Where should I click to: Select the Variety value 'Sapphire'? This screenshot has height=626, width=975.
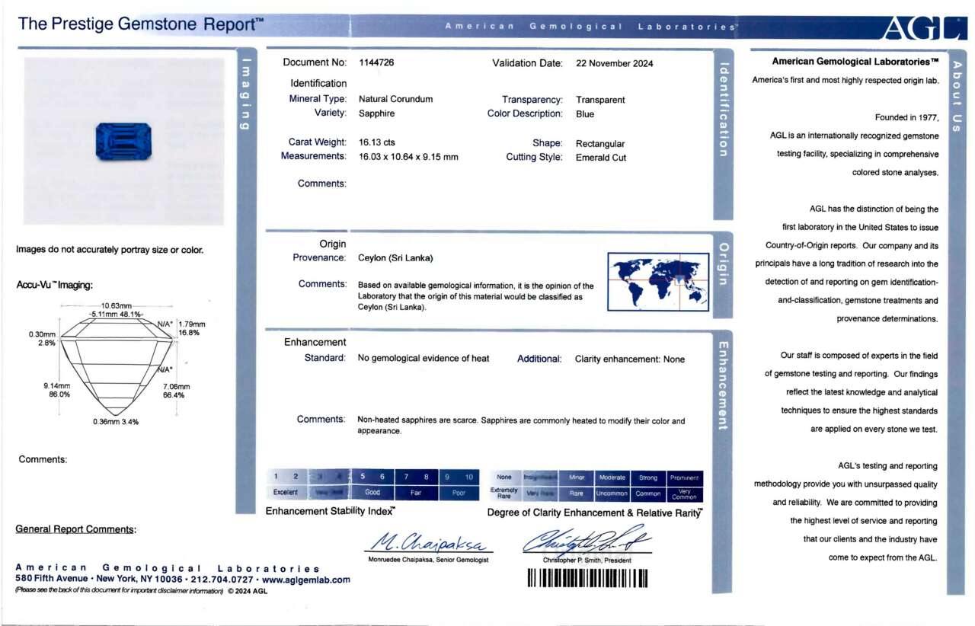(377, 113)
